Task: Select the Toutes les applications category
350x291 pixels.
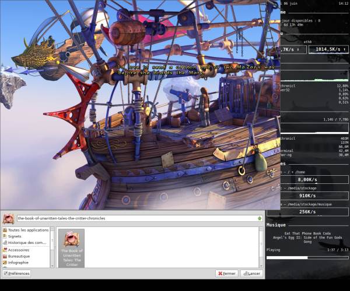Action: pyautogui.click(x=26, y=230)
